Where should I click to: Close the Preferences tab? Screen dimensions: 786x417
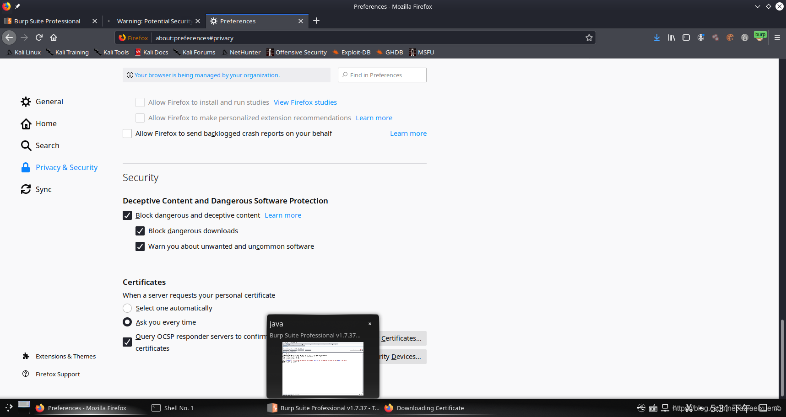(x=301, y=21)
